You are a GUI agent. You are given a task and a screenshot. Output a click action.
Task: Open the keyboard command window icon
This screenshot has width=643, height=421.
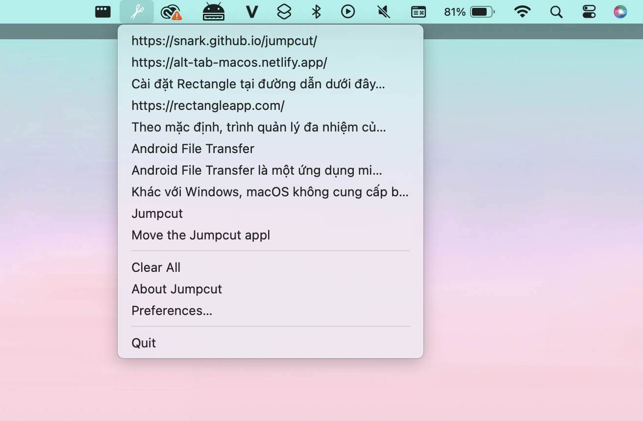coord(419,12)
